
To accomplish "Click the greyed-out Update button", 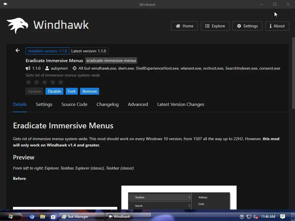I will (35, 91).
